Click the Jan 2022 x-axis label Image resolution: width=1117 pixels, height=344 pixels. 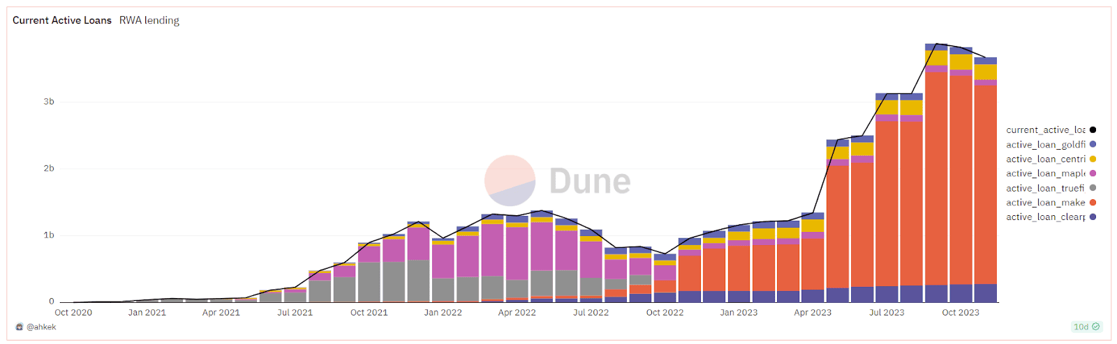443,313
